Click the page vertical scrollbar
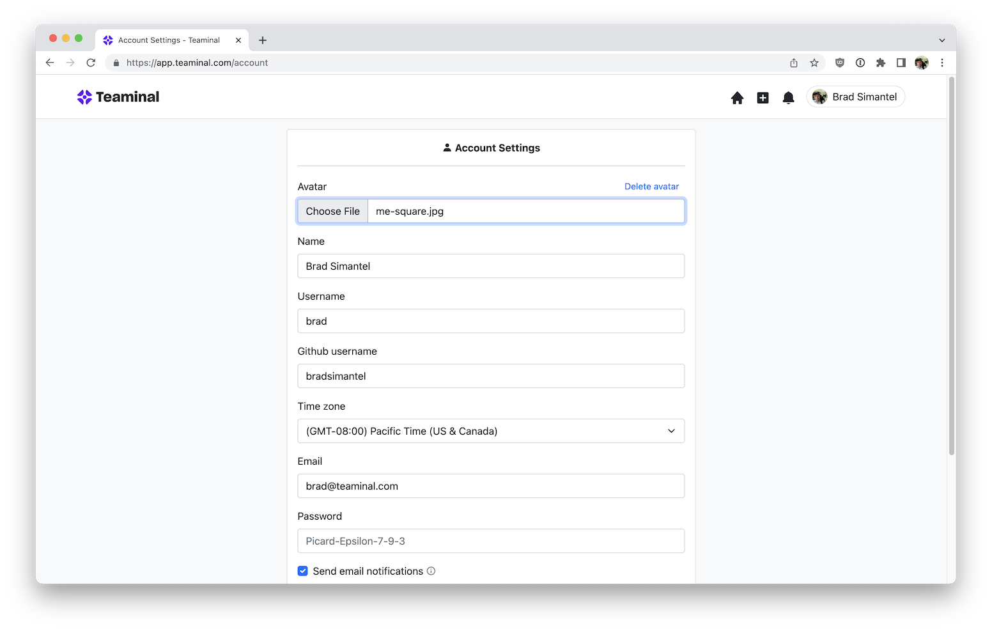The image size is (992, 631). pyautogui.click(x=951, y=265)
